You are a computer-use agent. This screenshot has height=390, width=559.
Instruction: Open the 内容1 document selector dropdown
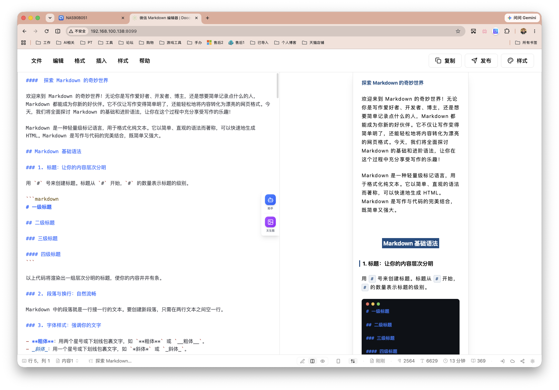[x=67, y=361]
